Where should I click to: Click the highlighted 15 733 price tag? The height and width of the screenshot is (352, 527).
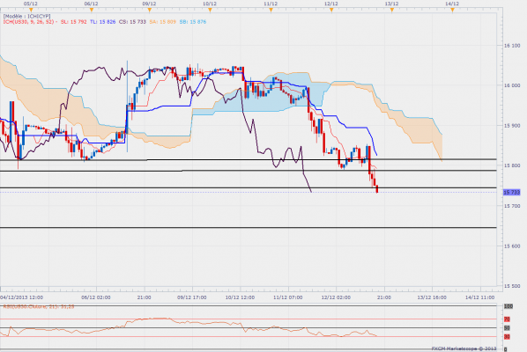[511, 192]
